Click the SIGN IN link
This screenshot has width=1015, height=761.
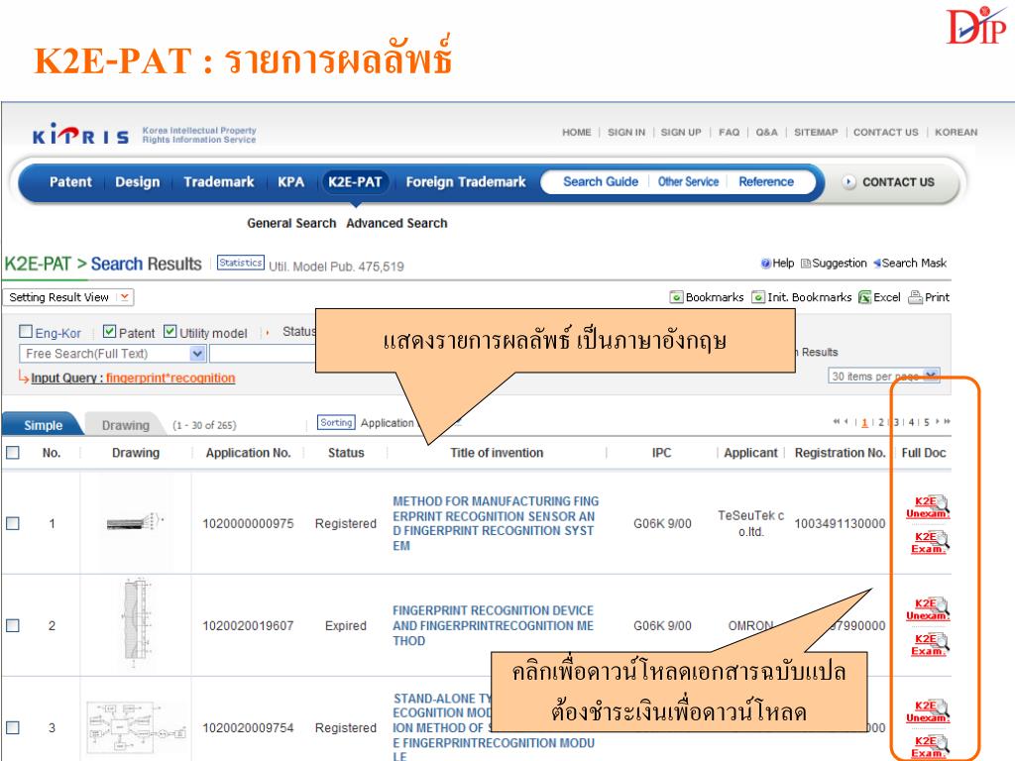[x=626, y=132]
